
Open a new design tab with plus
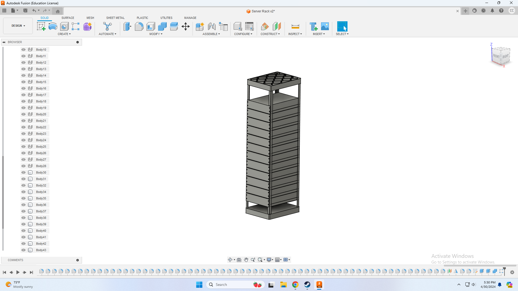point(465,11)
